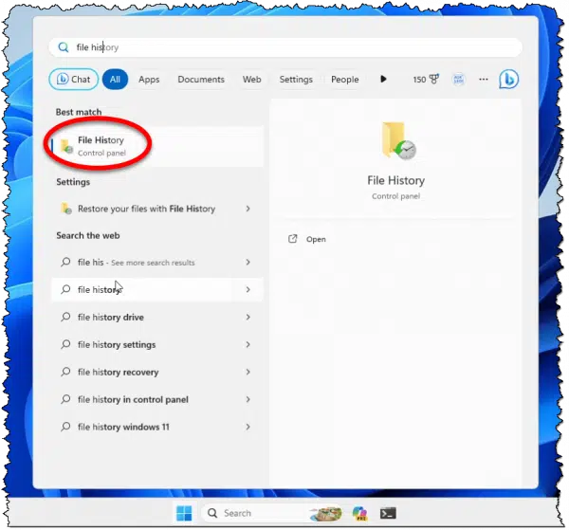Click the taskbar search highlight picture
The height and width of the screenshot is (530, 569).
pos(325,513)
